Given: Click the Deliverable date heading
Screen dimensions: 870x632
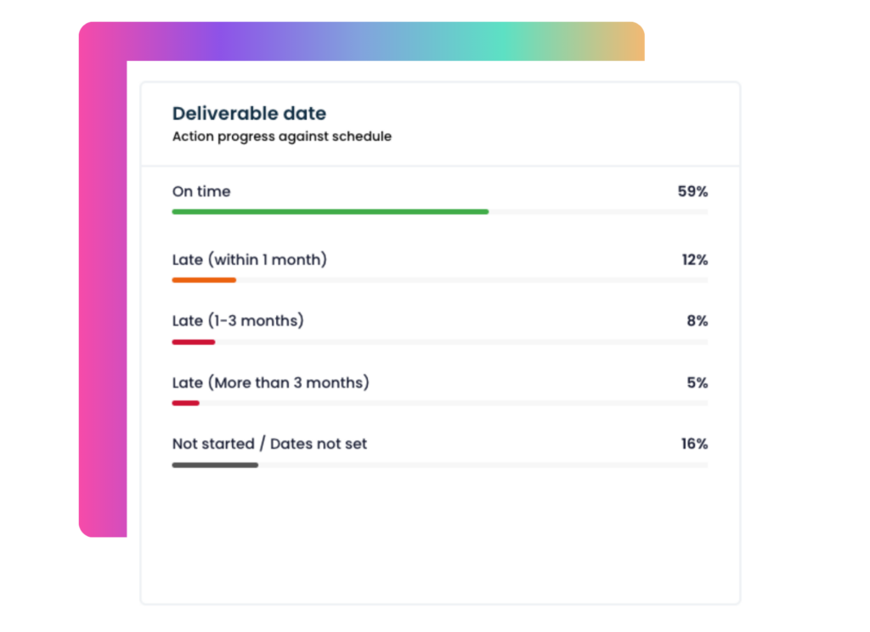Looking at the screenshot, I should 249,114.
